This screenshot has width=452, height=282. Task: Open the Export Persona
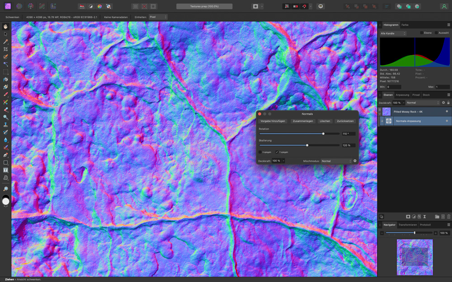tap(53, 6)
